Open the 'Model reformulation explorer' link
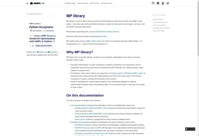The image size is (199, 136). tap(108, 32)
